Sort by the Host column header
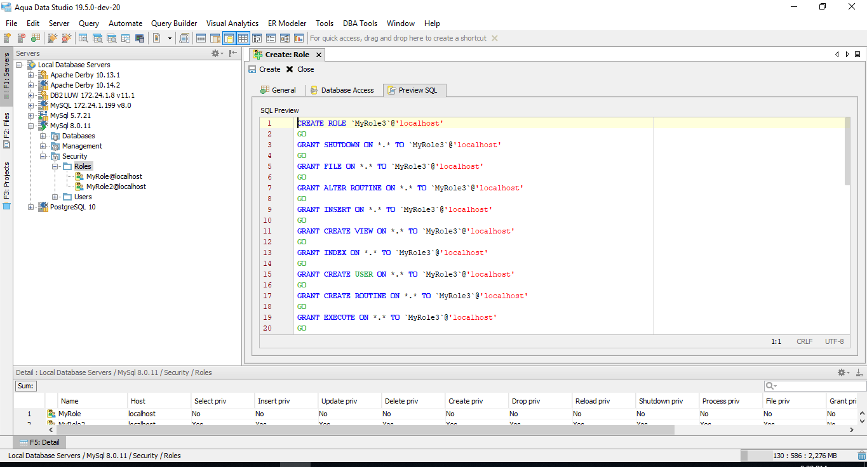 pyautogui.click(x=159, y=401)
